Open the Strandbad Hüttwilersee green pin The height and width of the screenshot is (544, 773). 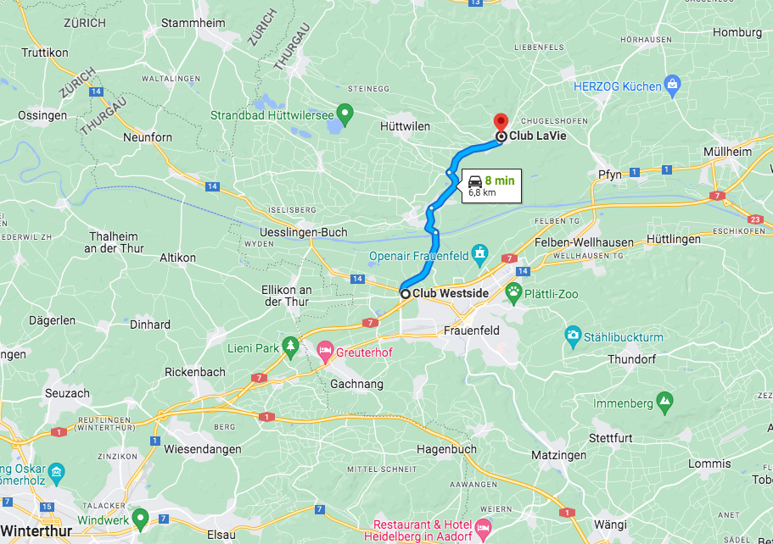[x=344, y=114]
